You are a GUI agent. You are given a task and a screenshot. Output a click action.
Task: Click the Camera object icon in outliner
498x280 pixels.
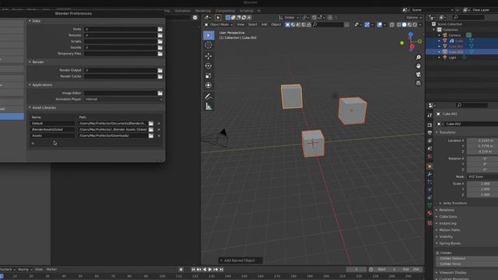[445, 35]
